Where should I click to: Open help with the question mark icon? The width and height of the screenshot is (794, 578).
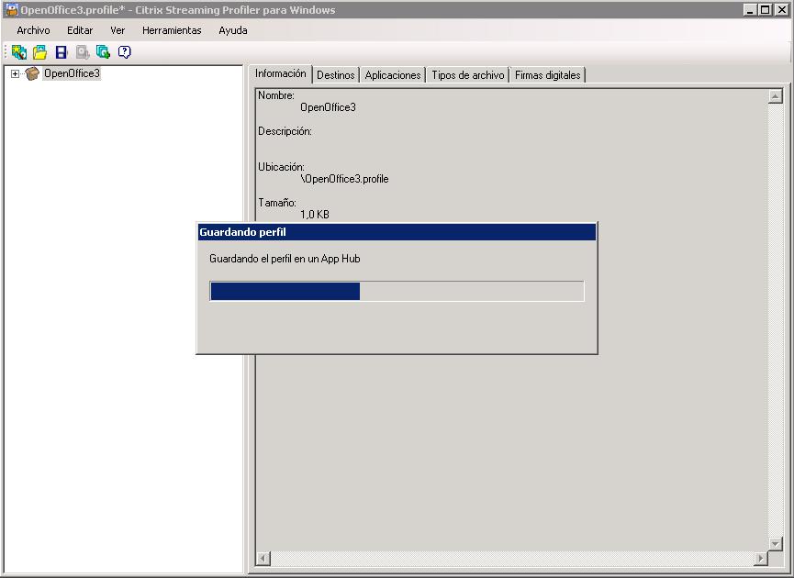[x=125, y=51]
